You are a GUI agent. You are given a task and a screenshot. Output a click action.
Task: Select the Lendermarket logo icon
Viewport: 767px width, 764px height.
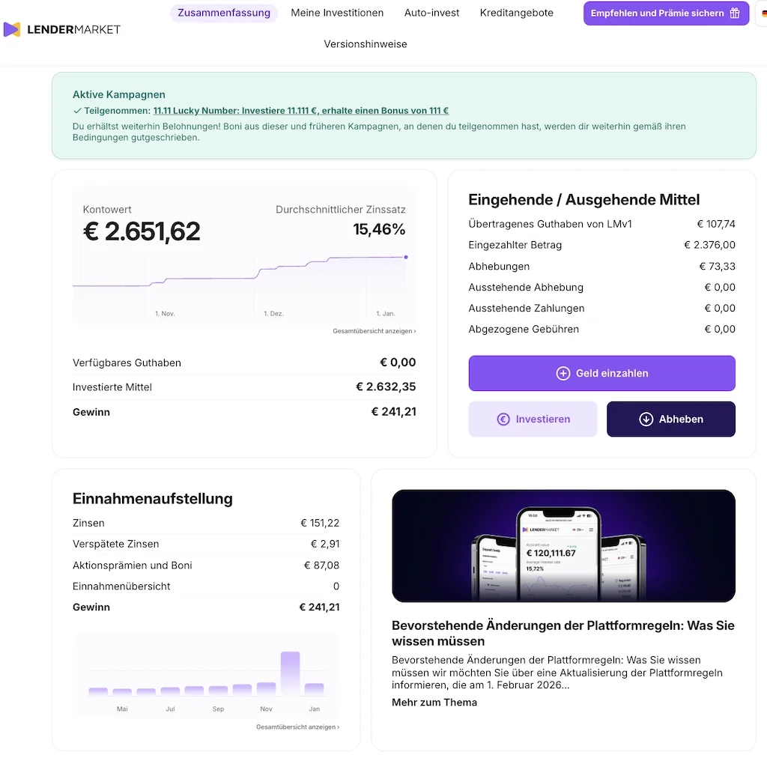11,29
